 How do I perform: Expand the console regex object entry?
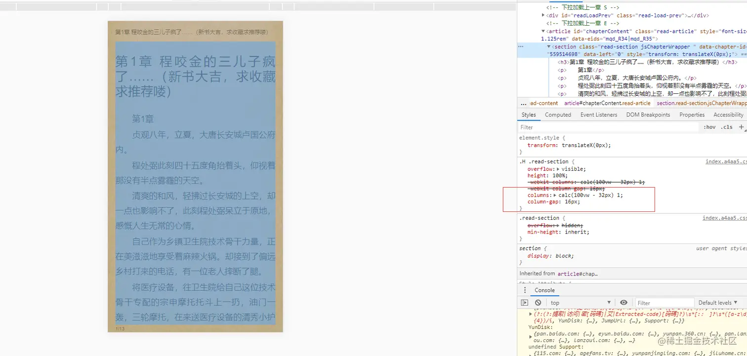pos(531,314)
